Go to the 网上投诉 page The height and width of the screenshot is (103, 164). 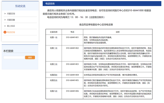point(11,26)
